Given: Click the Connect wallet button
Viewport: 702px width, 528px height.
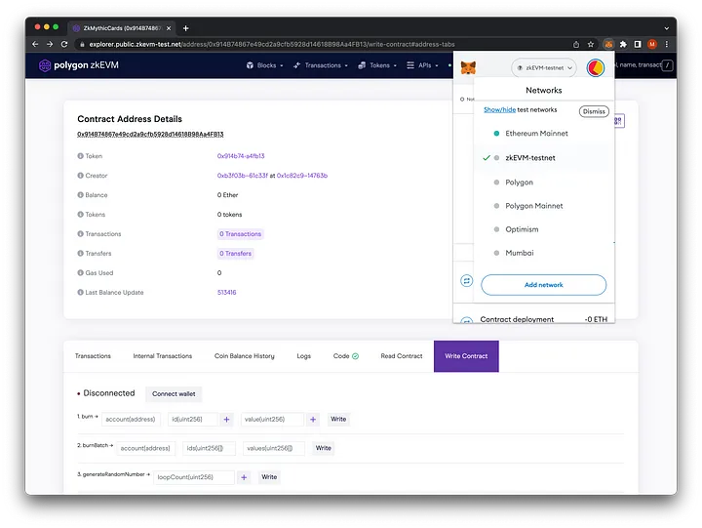Looking at the screenshot, I should (174, 394).
